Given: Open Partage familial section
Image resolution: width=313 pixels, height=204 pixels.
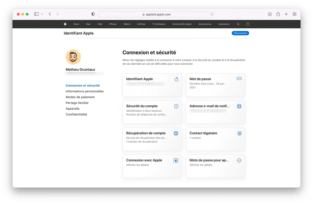Looking at the screenshot, I should tap(77, 103).
